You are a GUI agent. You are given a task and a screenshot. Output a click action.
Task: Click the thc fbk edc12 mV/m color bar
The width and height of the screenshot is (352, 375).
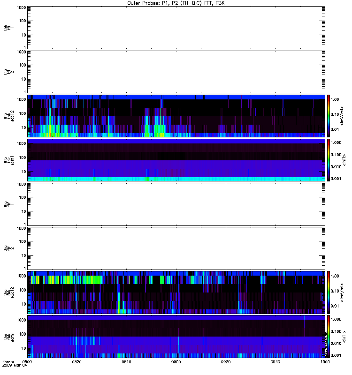tap(329, 292)
